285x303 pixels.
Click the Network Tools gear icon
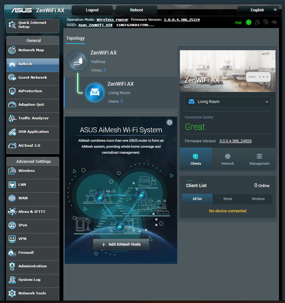(12, 293)
